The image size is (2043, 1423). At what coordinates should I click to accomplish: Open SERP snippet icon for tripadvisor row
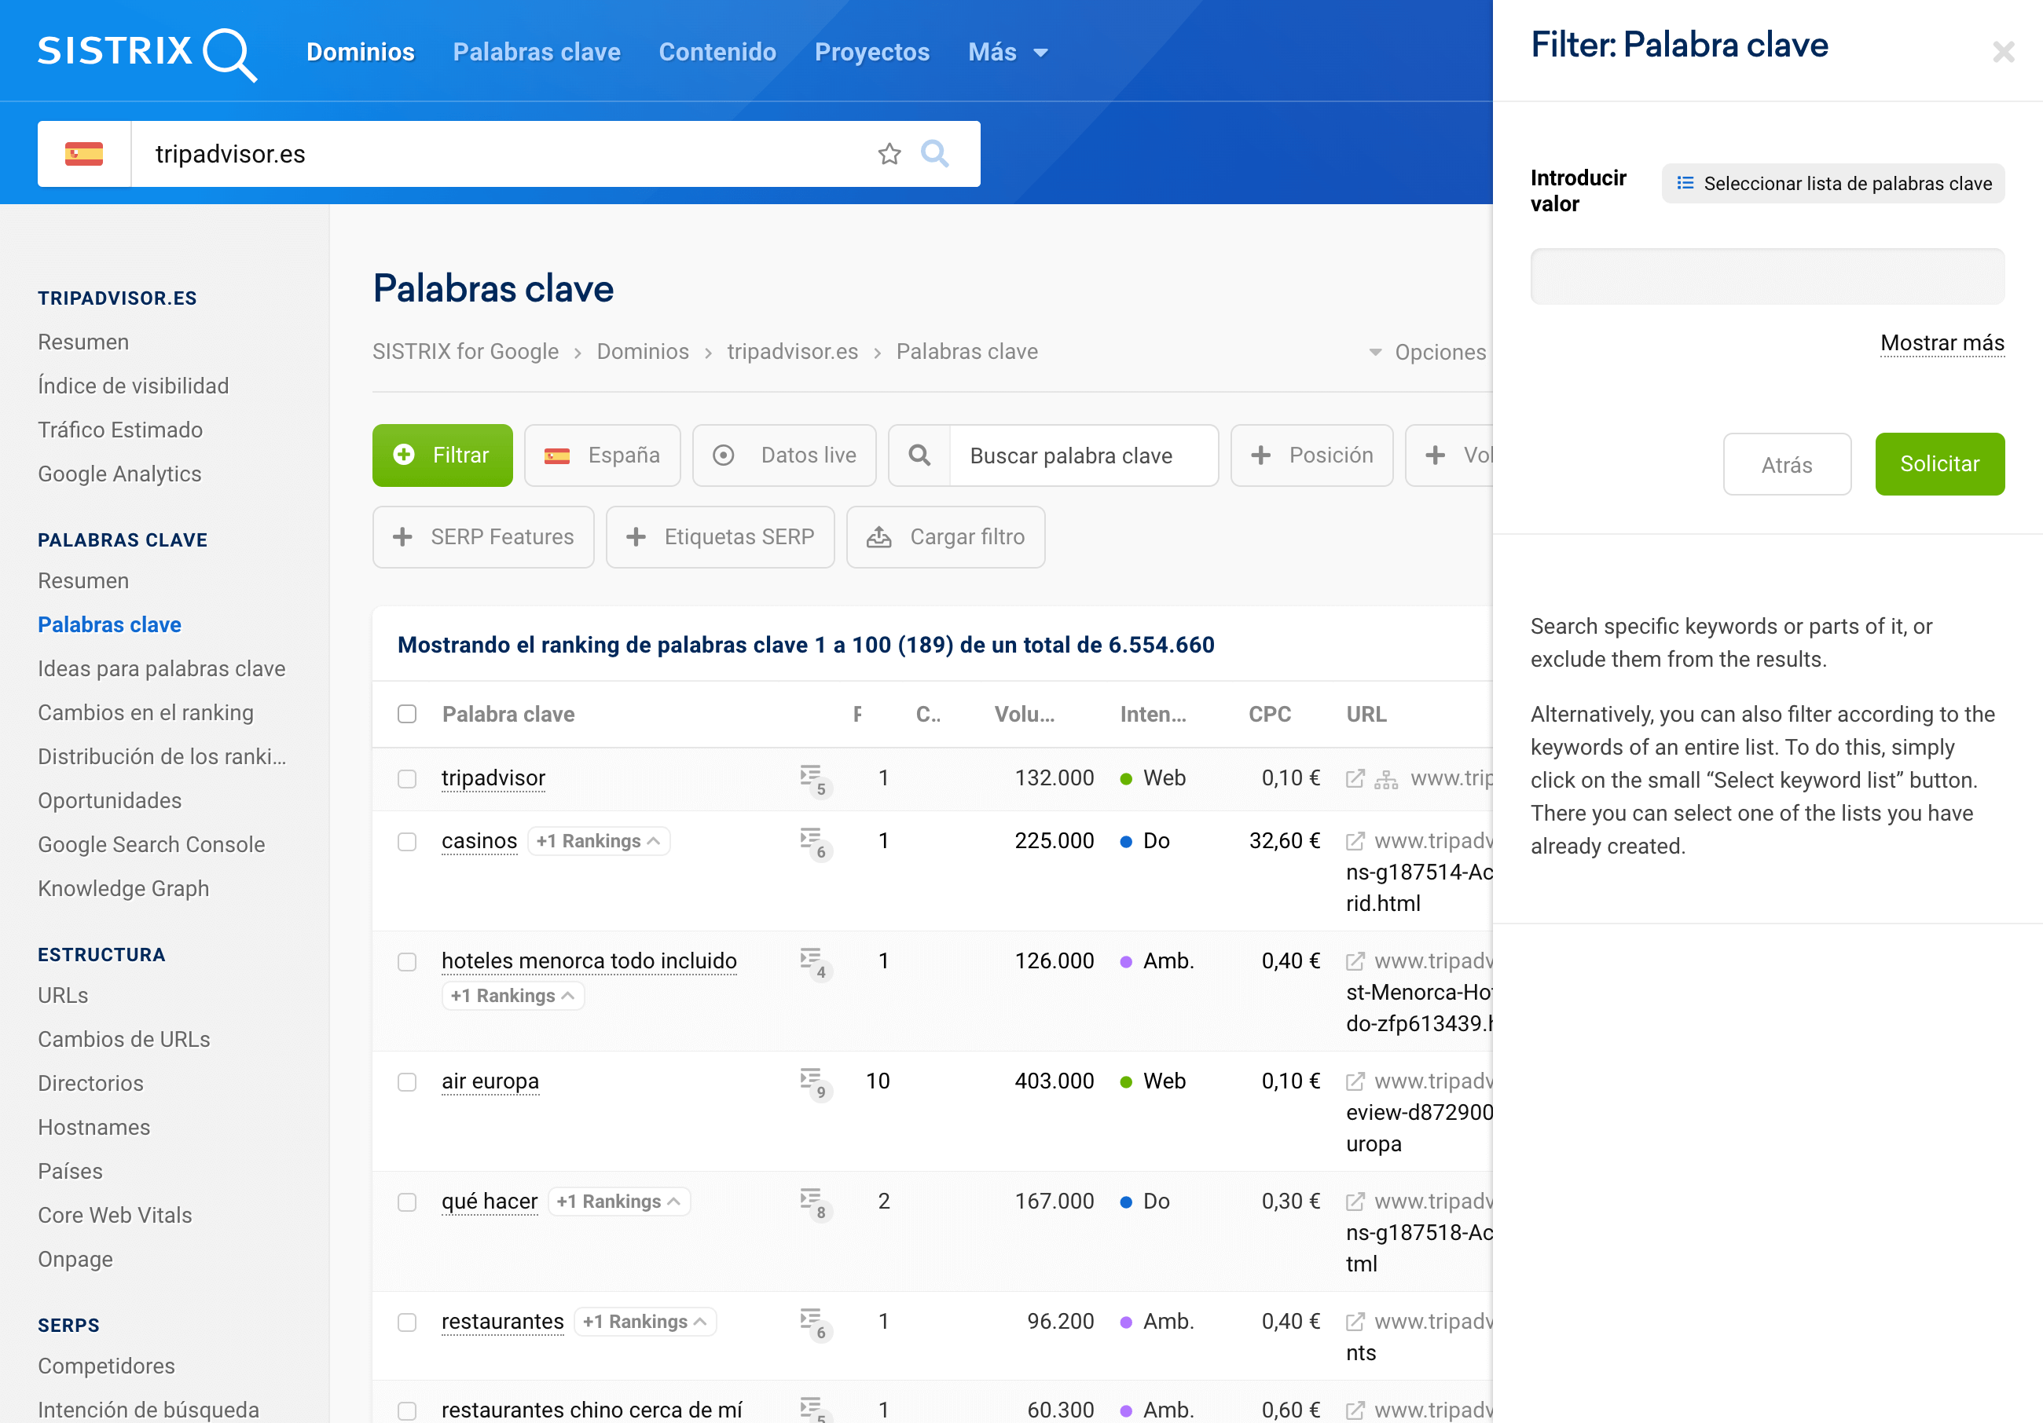pyautogui.click(x=812, y=778)
